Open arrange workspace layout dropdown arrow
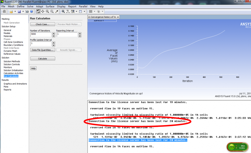The width and height of the screenshot is (251, 153). [77, 12]
